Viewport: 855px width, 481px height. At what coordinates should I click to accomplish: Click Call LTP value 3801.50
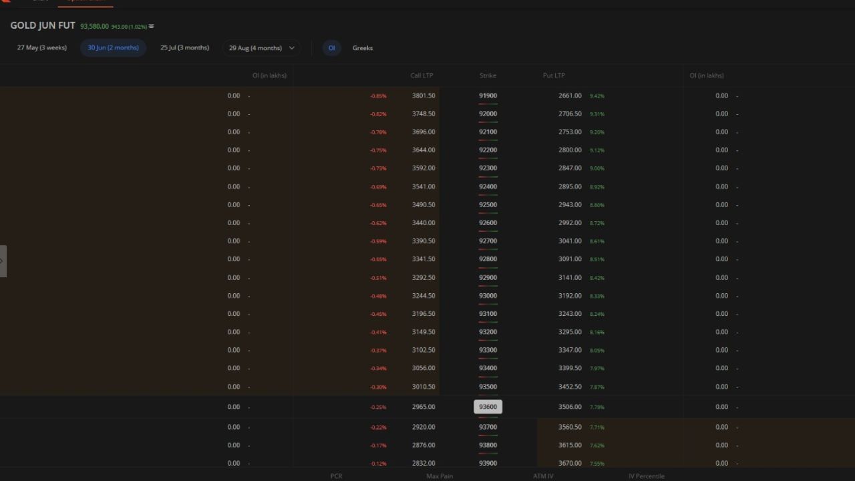(423, 96)
